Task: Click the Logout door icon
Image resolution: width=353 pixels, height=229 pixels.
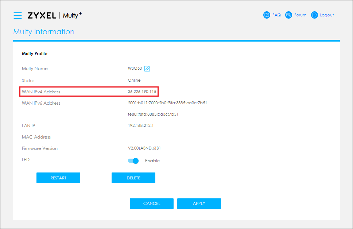Action: 314,15
